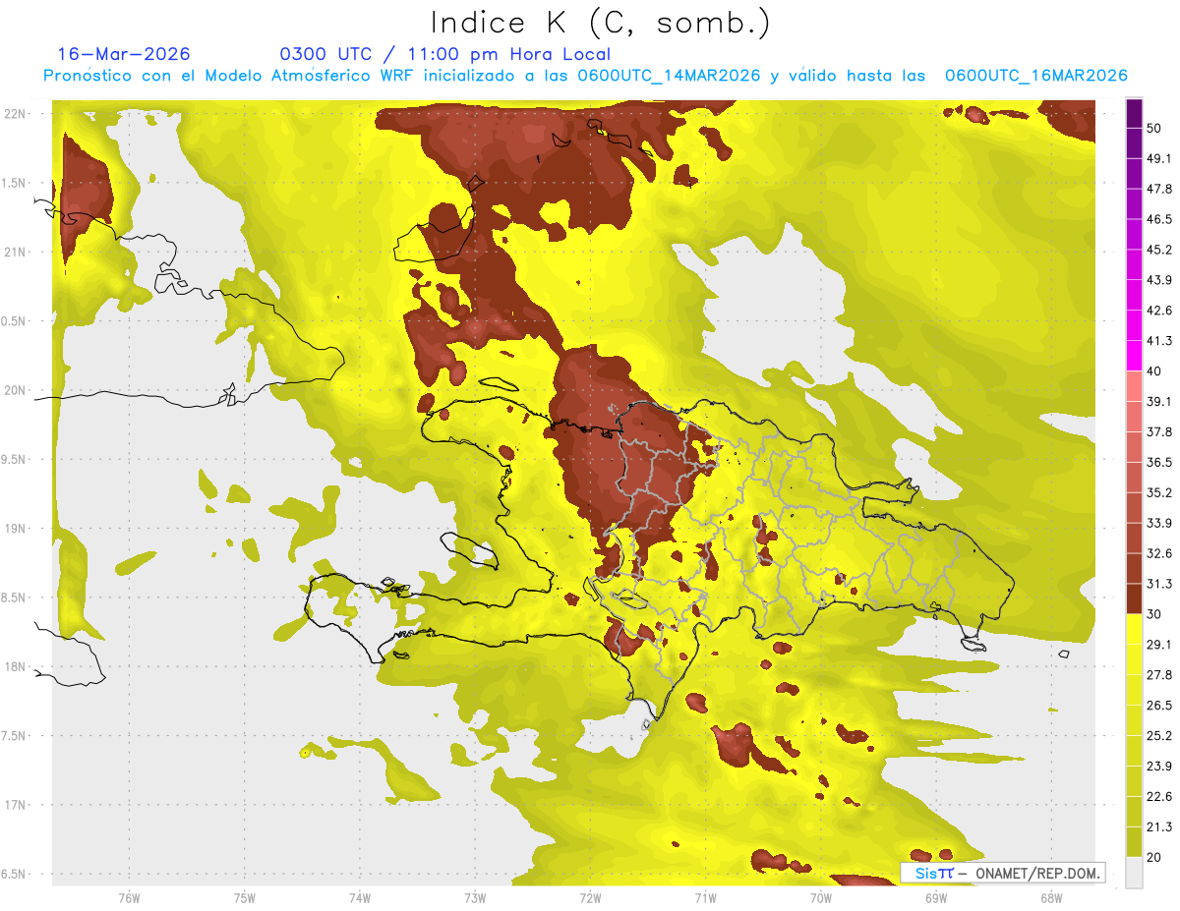The width and height of the screenshot is (1180, 911).
Task: Click the '45.2' colorbar value
Action: [1159, 250]
